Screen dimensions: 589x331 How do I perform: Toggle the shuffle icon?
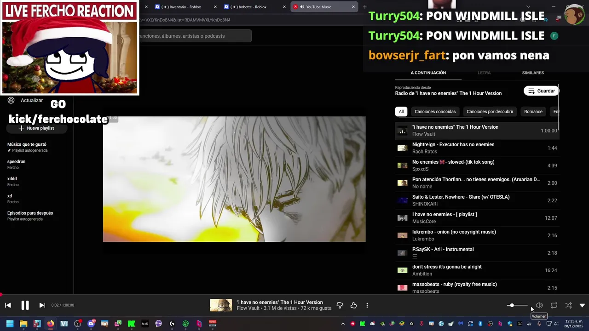[x=568, y=305]
